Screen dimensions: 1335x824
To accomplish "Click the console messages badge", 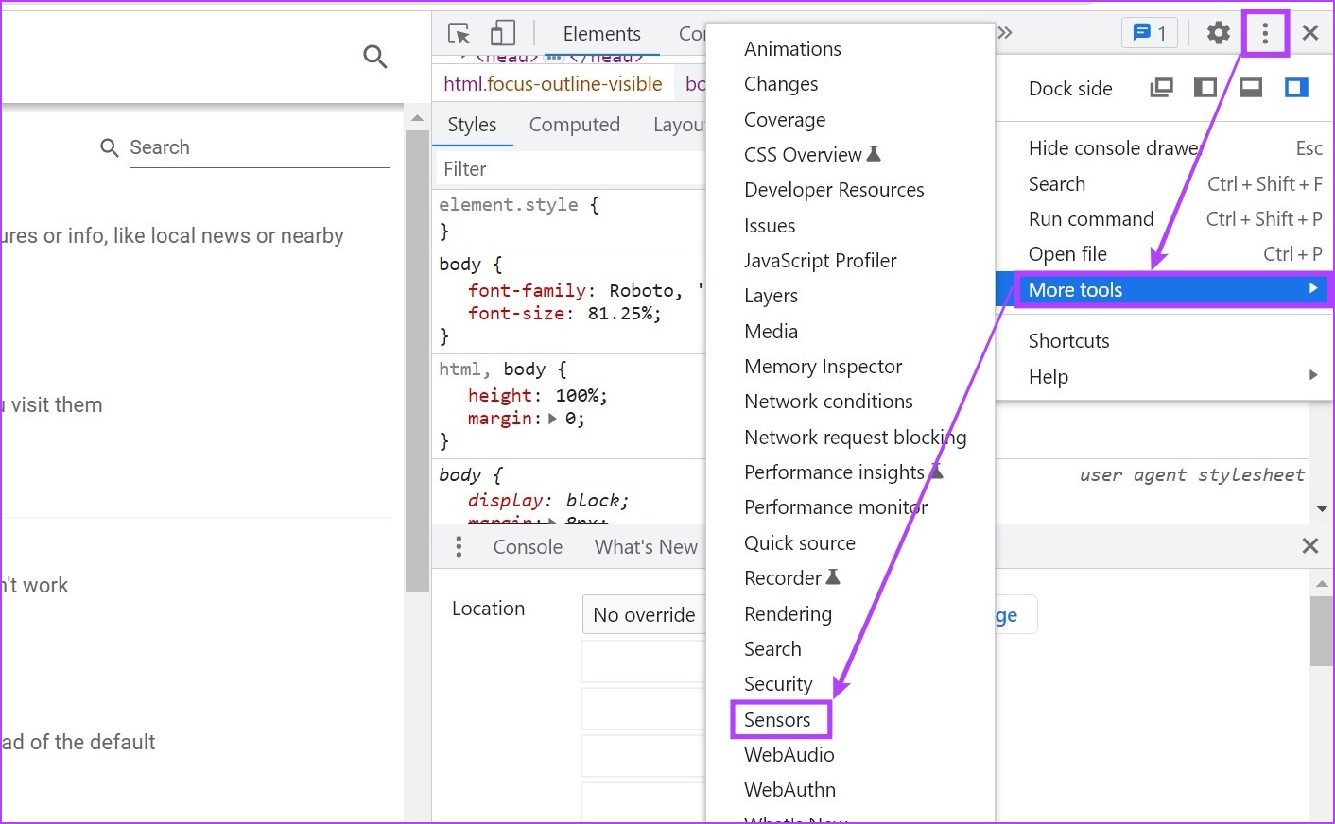I will pos(1149,32).
